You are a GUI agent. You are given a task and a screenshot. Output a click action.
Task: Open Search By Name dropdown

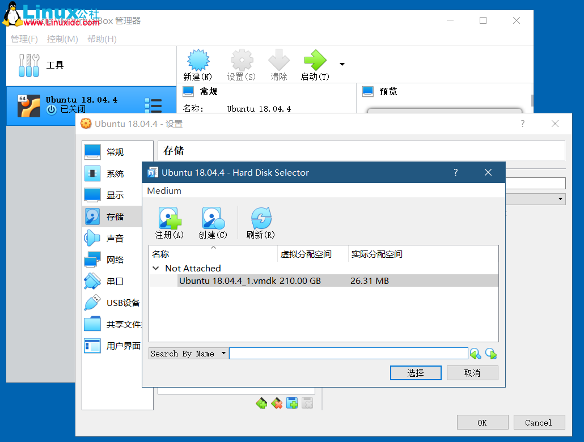click(x=188, y=354)
